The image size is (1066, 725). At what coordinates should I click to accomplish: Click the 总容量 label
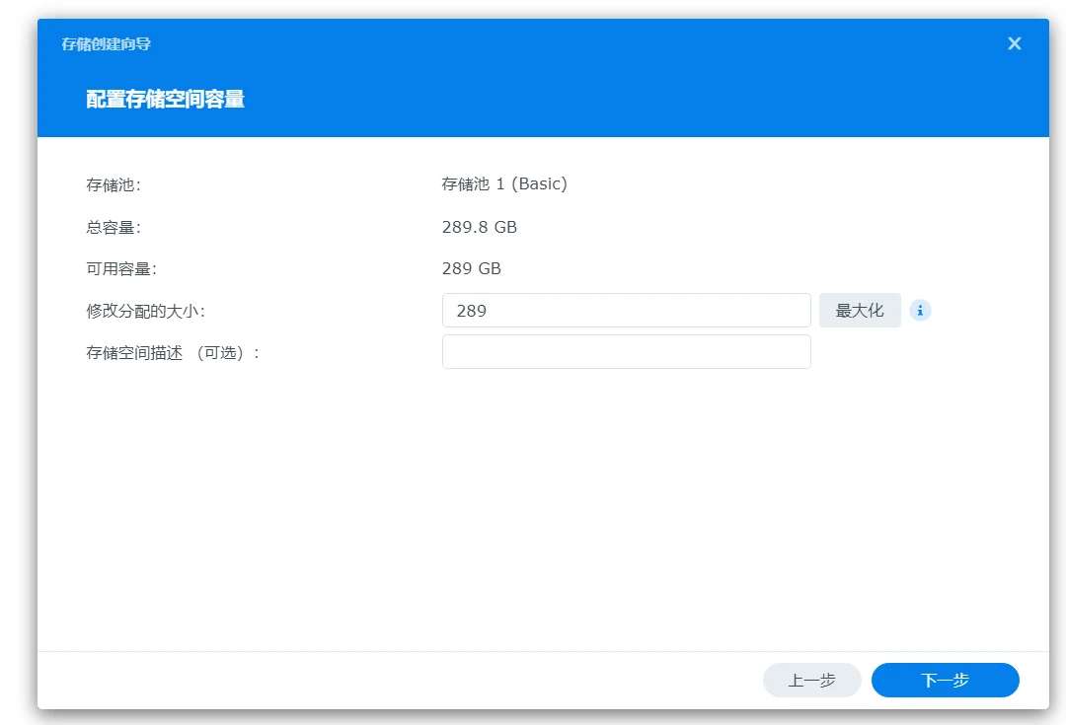coord(114,228)
